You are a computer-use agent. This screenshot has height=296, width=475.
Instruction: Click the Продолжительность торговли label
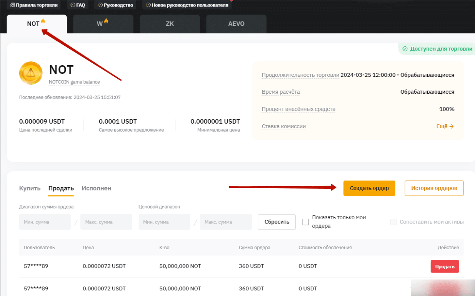point(300,75)
